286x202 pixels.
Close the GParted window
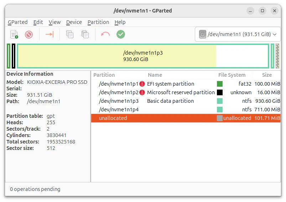coord(275,11)
